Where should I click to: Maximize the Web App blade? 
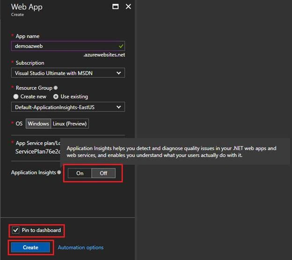(116, 7)
